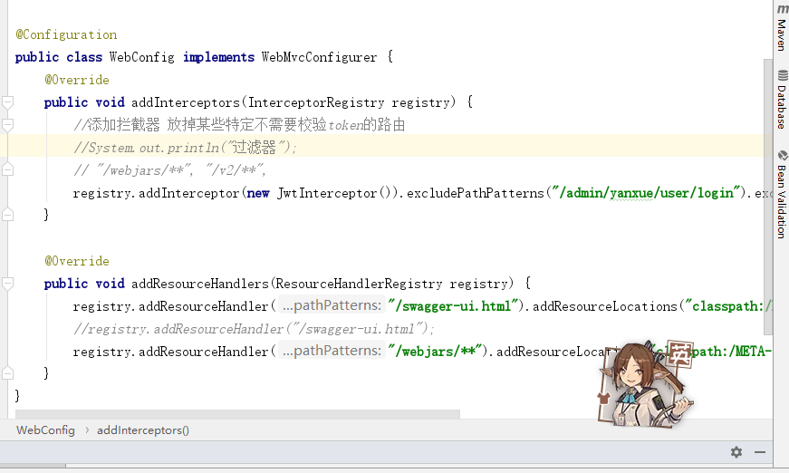Screen dimensions: 789x473
Task: Click fold end marker of addResourceHandlers closing brace
Action: pos(7,372)
